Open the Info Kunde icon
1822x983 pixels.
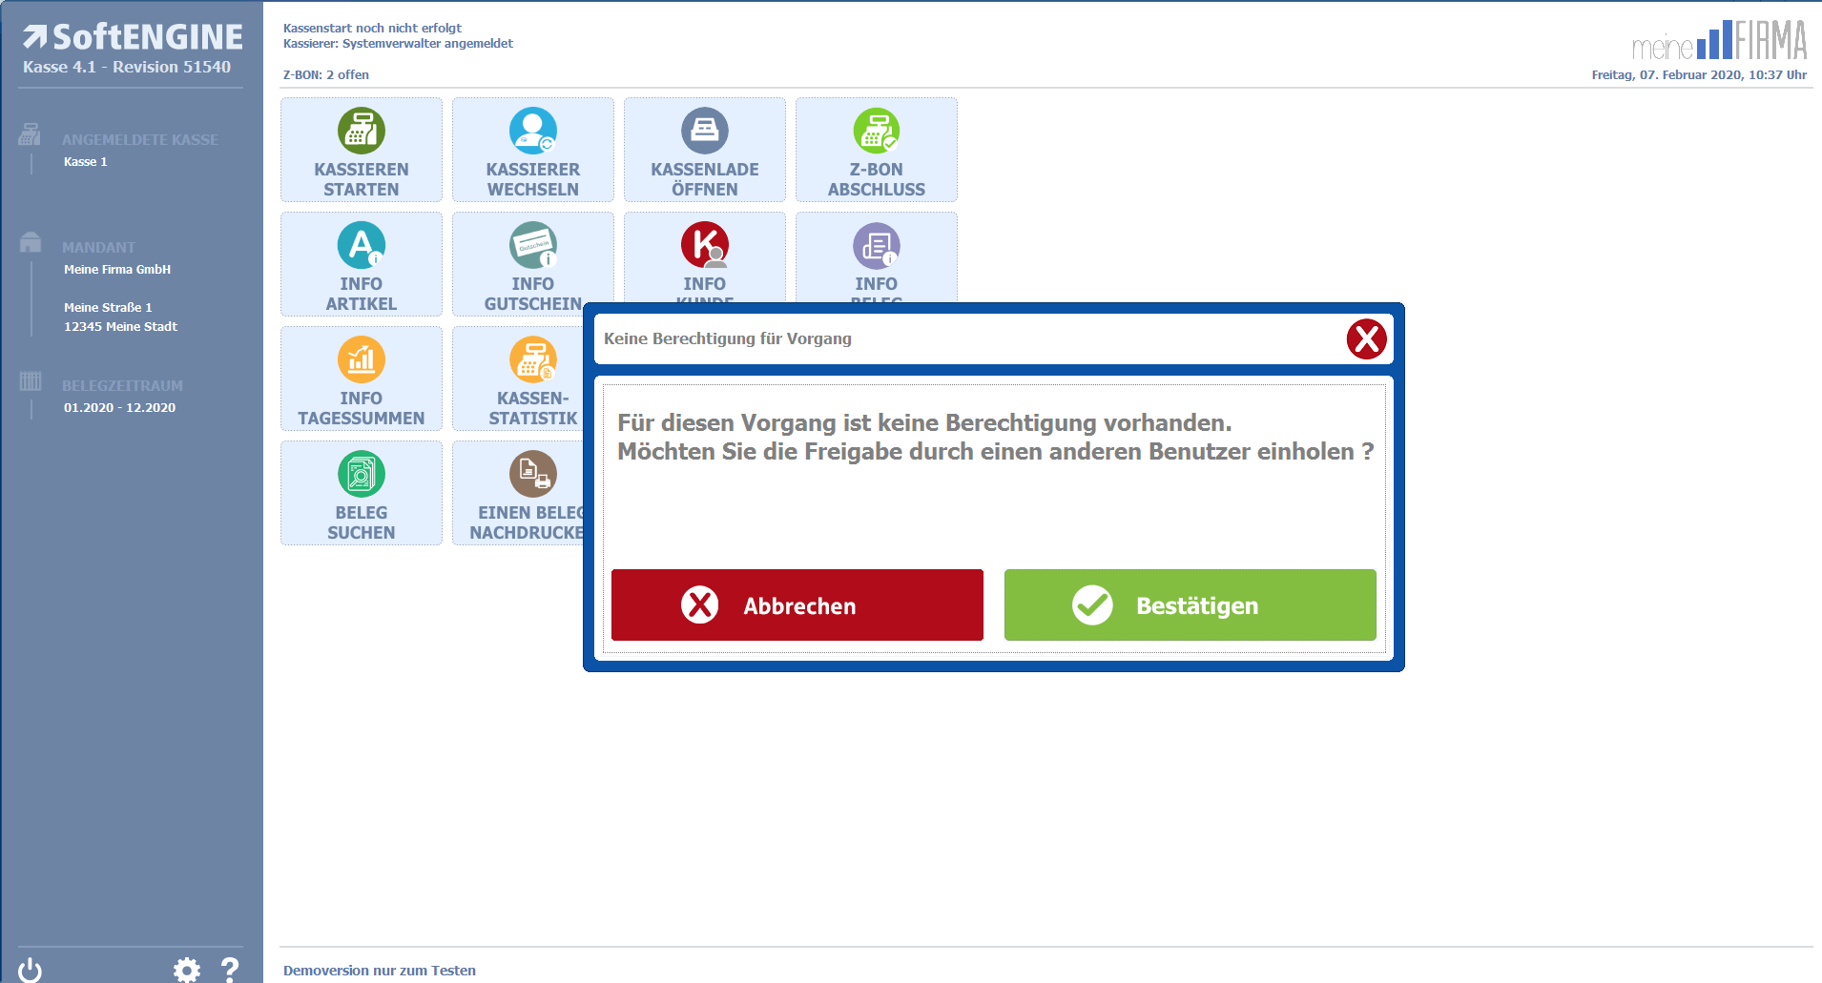coord(704,246)
